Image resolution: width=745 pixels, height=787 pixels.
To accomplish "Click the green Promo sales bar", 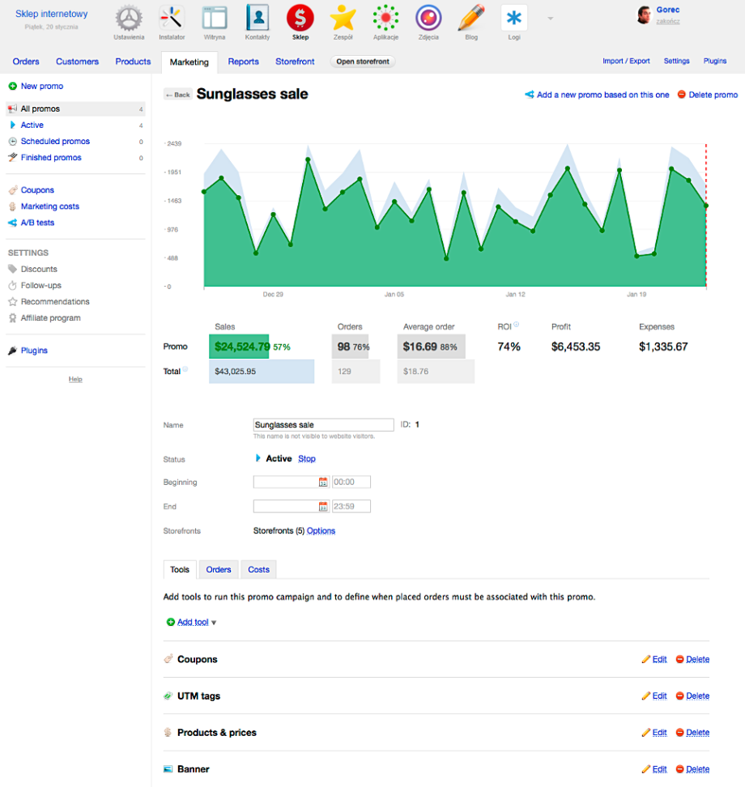I will pyautogui.click(x=239, y=347).
